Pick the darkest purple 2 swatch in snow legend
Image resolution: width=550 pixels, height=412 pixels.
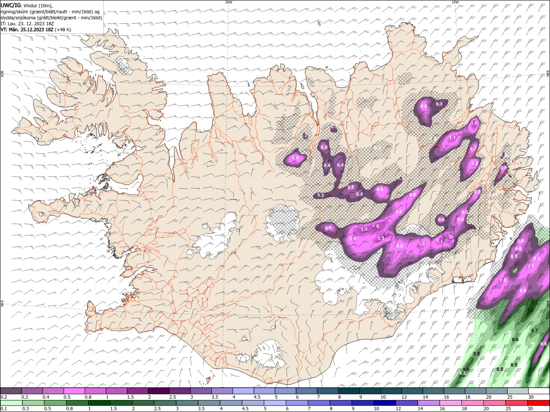159,391
